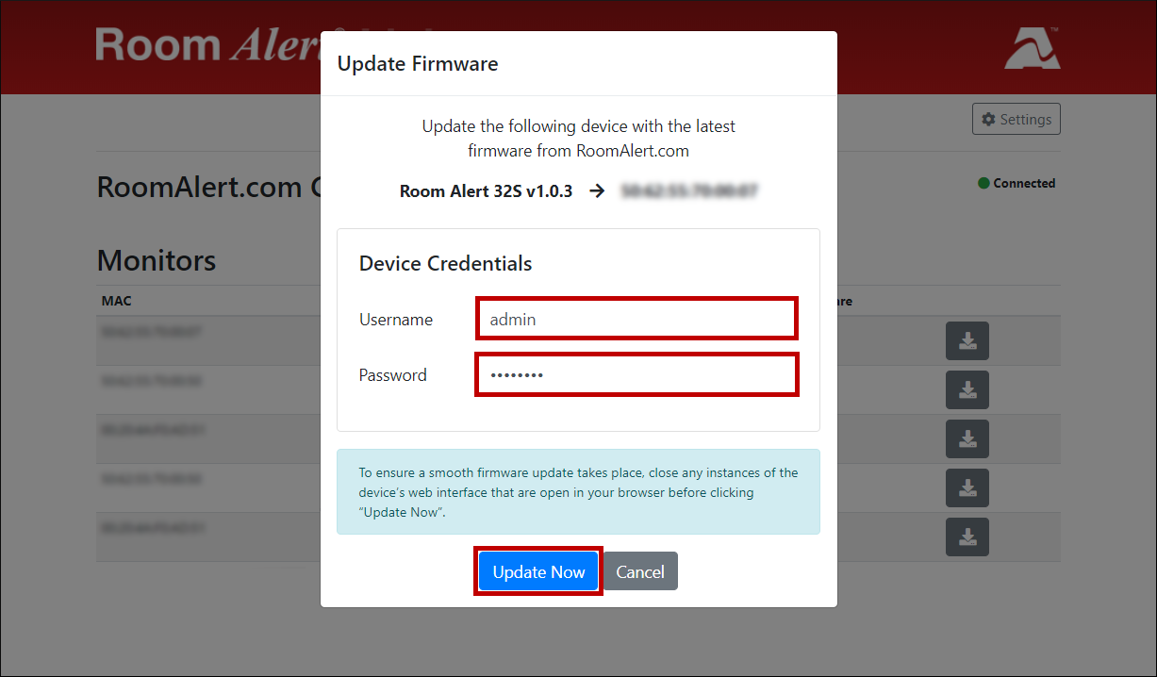Click the arrow next to Room Alert 32S v1.0.3

pyautogui.click(x=597, y=190)
